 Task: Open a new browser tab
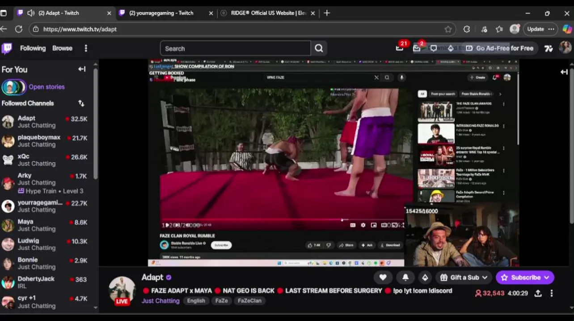tap(327, 13)
